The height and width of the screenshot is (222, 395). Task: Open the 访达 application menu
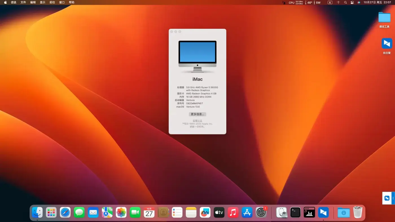point(14,2)
